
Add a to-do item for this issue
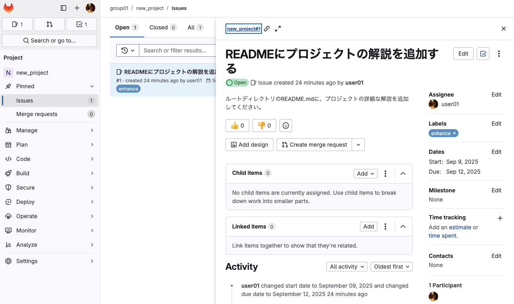[483, 54]
